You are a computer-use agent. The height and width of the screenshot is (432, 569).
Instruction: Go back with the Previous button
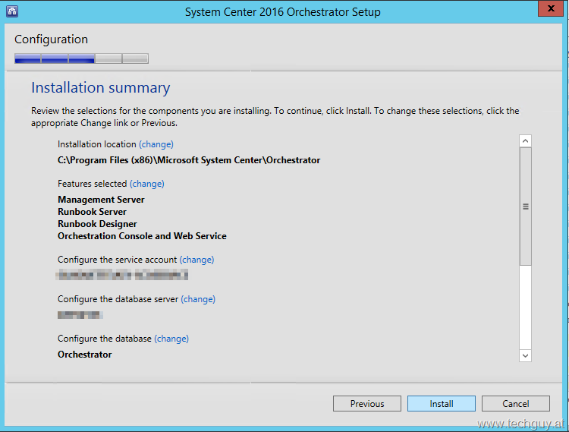point(367,404)
